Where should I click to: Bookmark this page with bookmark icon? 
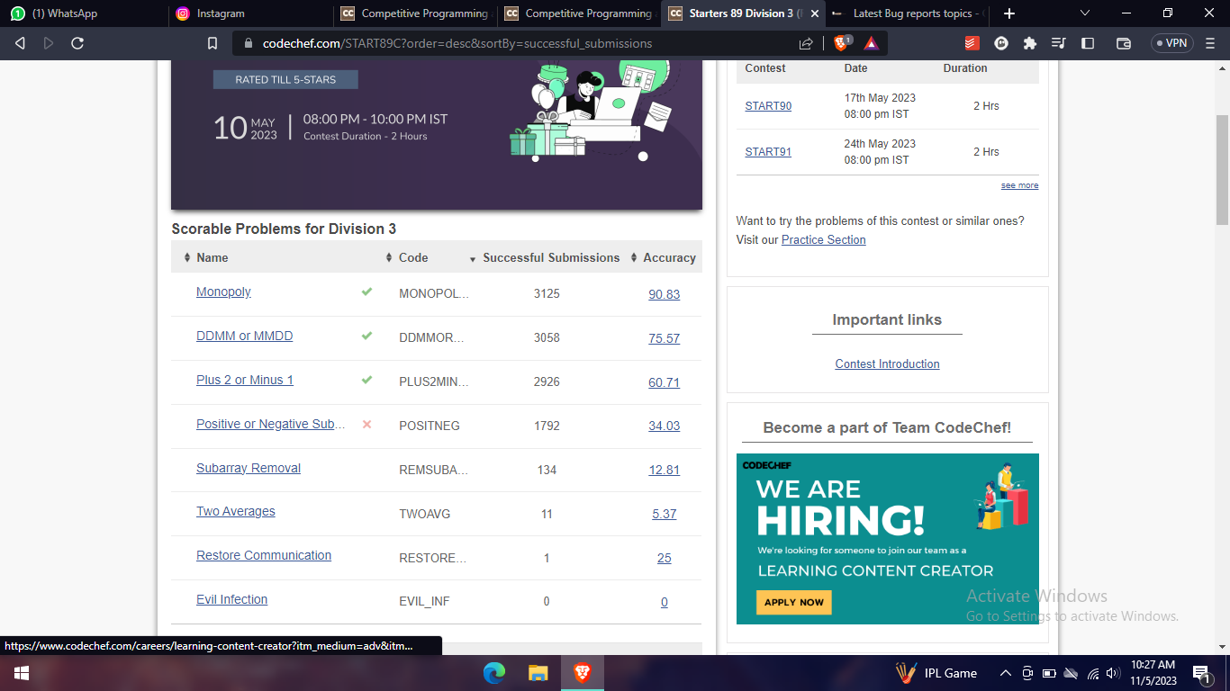tap(213, 43)
